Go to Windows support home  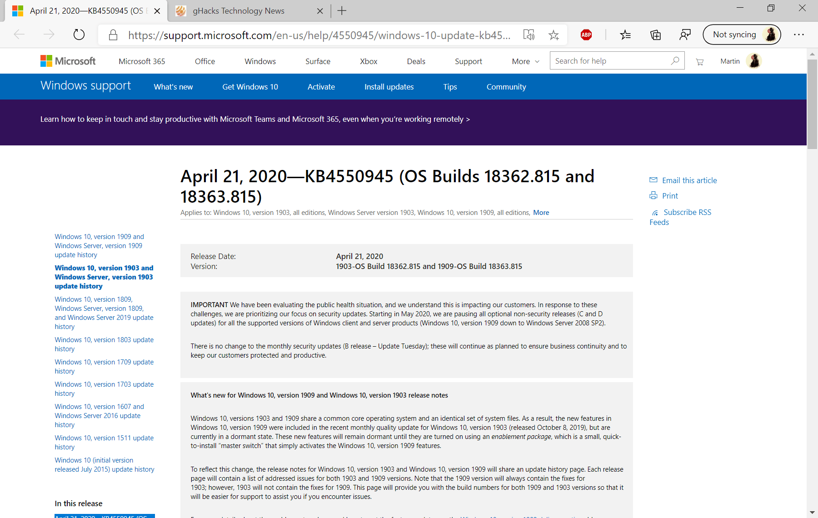pos(85,85)
